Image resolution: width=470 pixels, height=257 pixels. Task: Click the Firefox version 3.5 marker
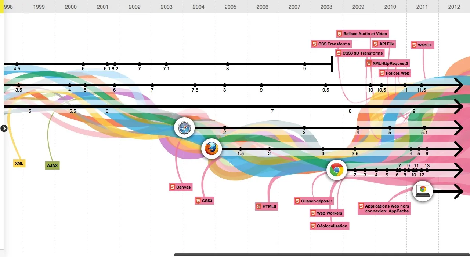pyautogui.click(x=355, y=149)
